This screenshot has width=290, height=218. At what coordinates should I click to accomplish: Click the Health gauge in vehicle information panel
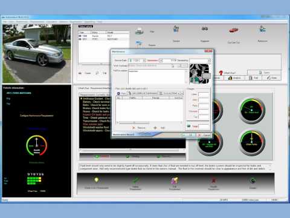coord(37,145)
